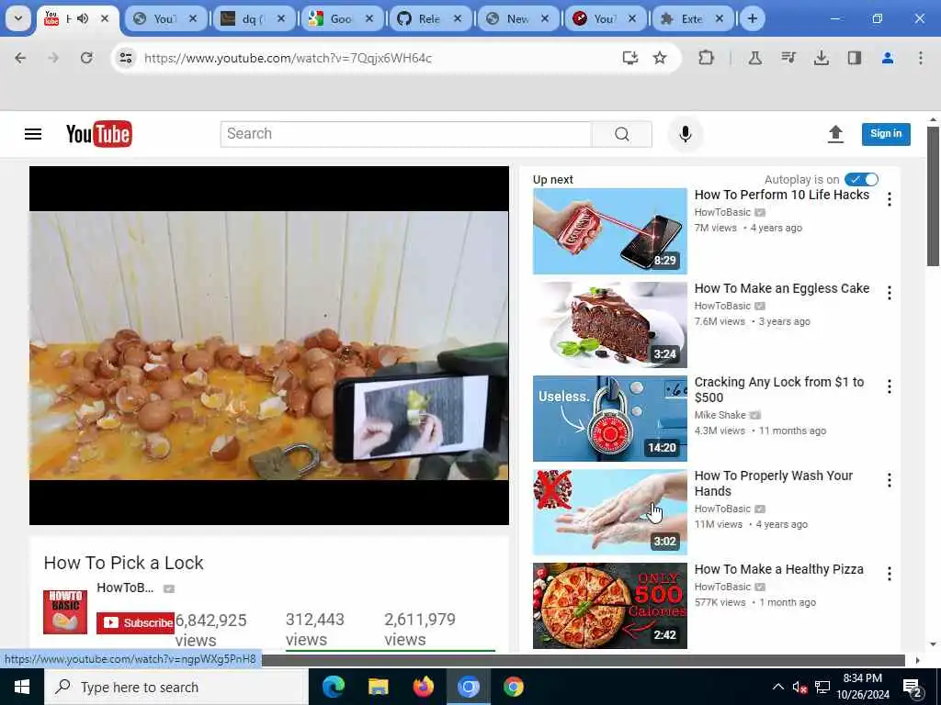
Task: Open the Mike Shake channel link
Action: coord(720,415)
